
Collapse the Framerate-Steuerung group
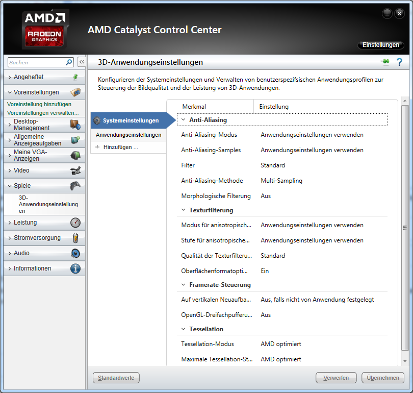pos(184,285)
